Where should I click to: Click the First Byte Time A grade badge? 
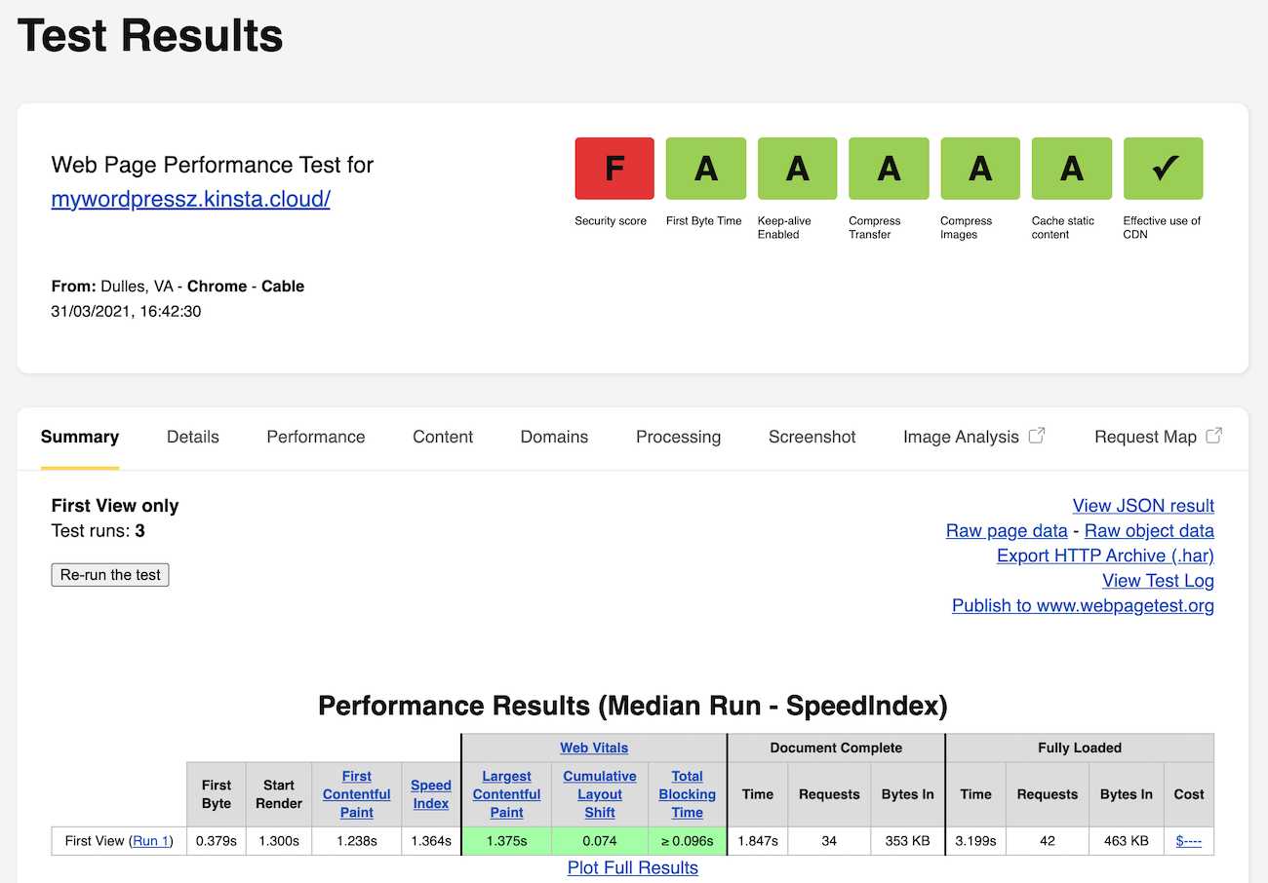coord(706,169)
